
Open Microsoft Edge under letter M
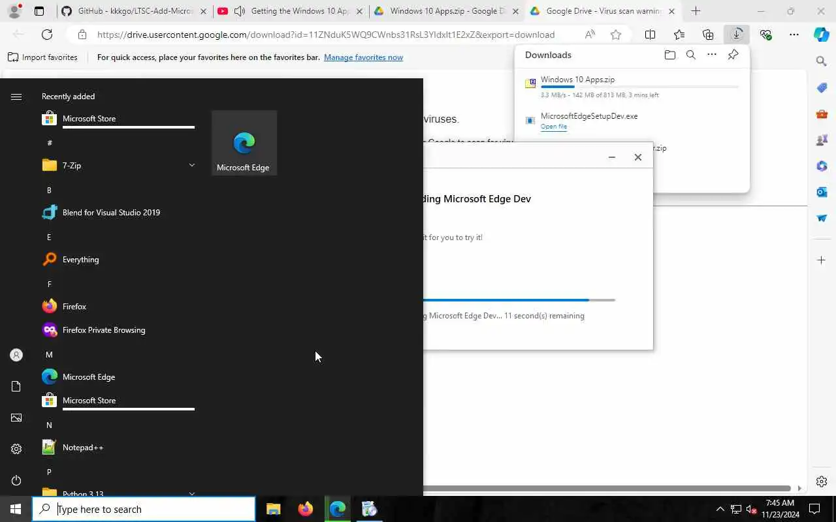tap(118, 376)
